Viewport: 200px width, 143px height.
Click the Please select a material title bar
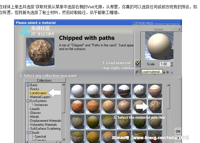(98, 23)
